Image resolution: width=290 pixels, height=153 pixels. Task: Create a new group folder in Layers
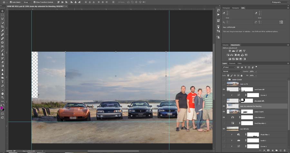pyautogui.click(x=276, y=151)
